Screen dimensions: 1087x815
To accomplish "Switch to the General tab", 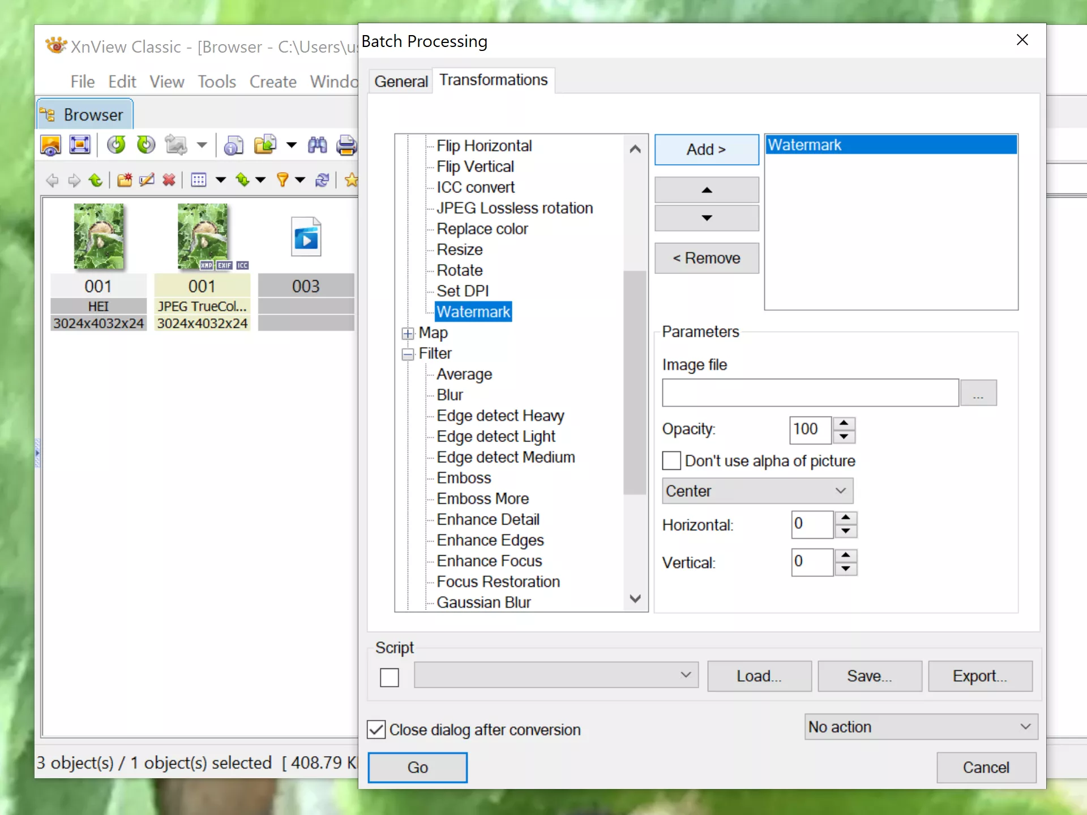I will click(401, 81).
